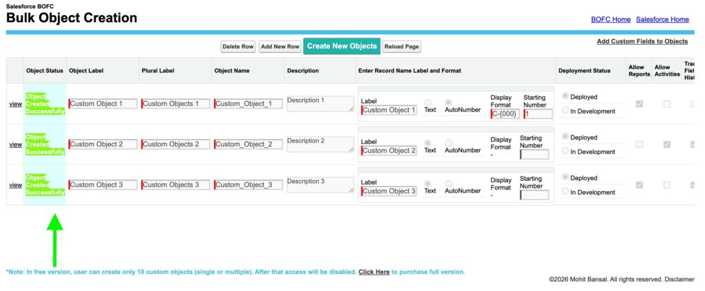Click the Bulk Object Creation page title
Screen dimensions: 705x291
click(72, 18)
